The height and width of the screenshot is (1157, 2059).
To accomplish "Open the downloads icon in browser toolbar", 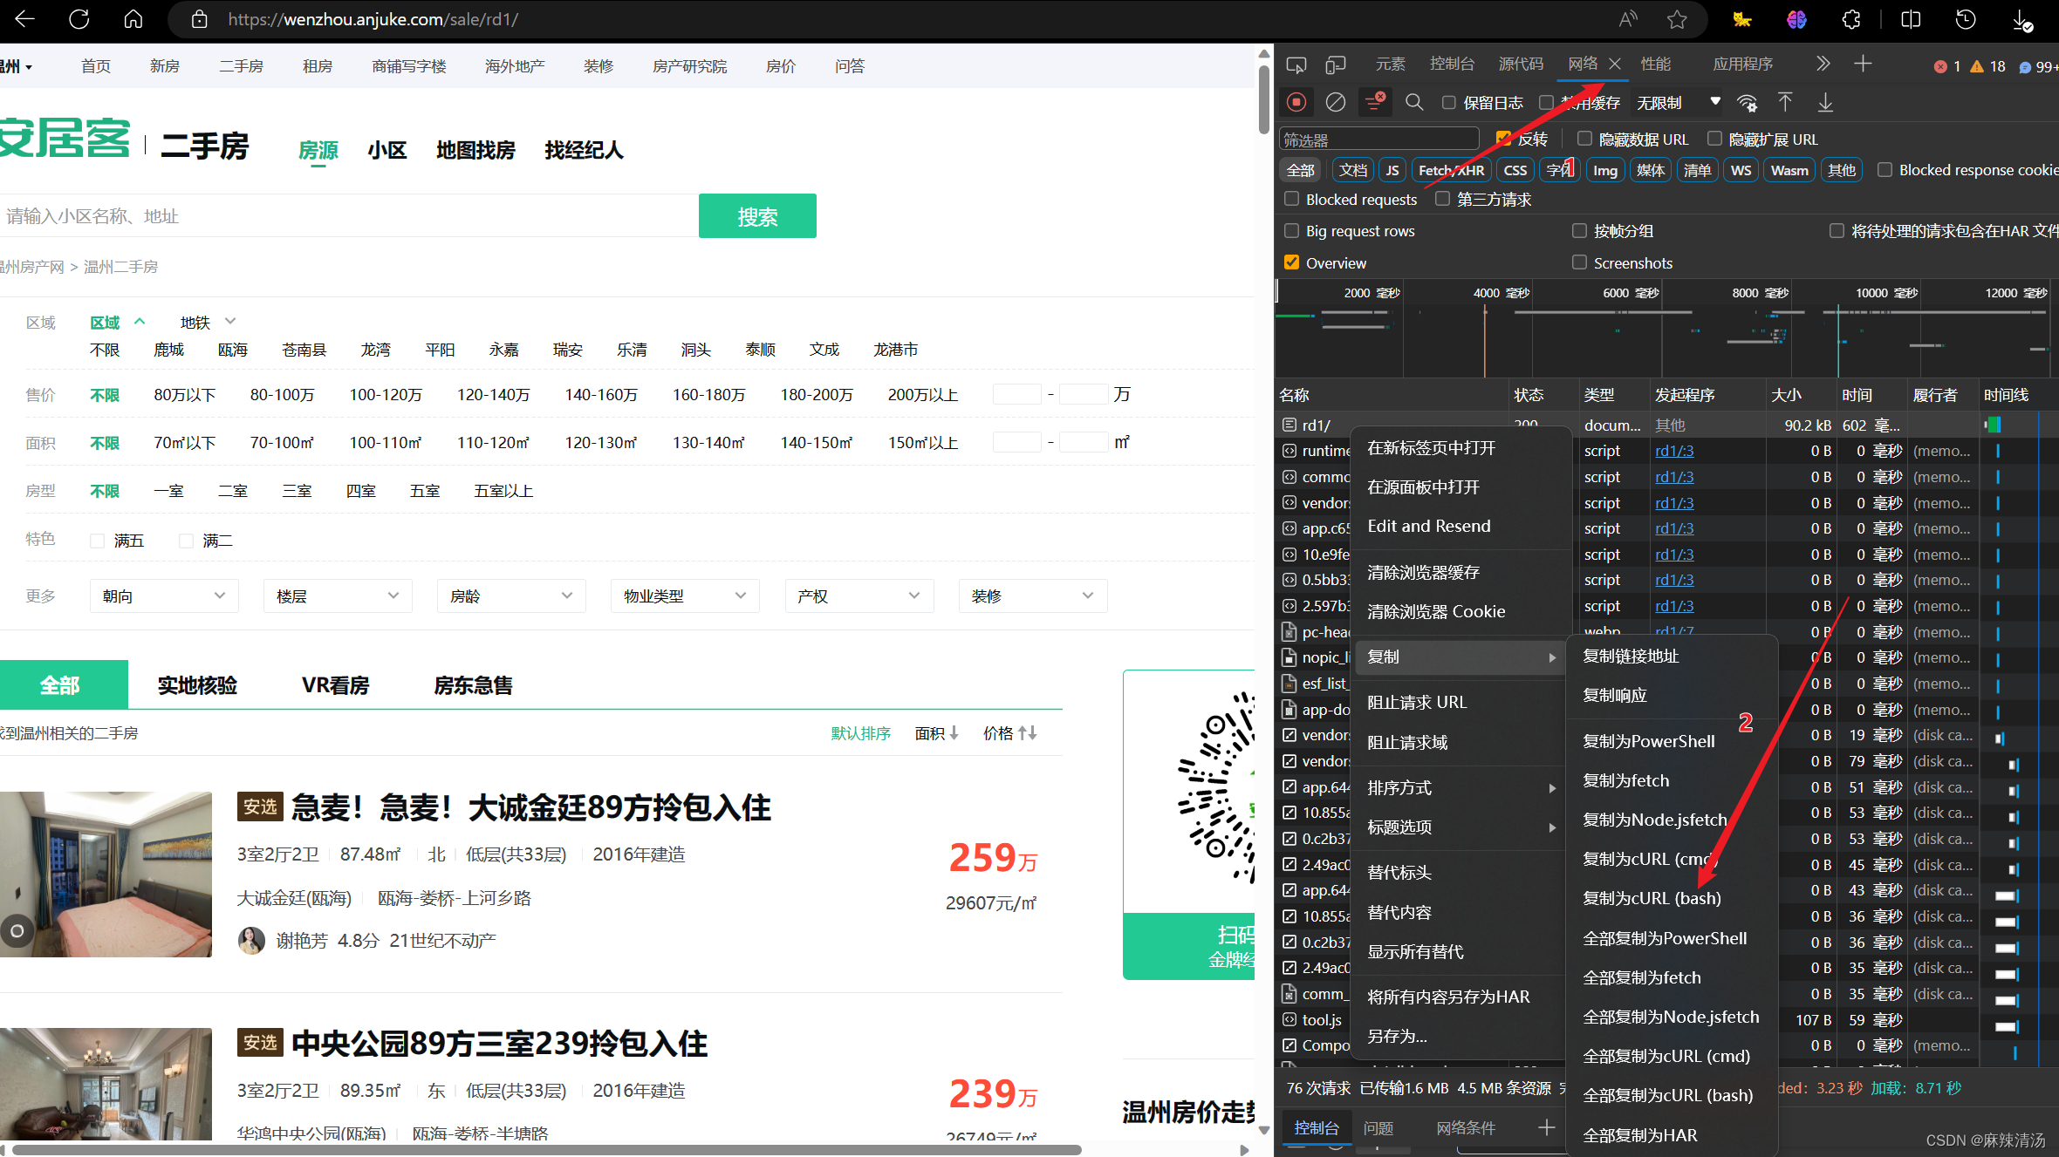I will point(2022,19).
